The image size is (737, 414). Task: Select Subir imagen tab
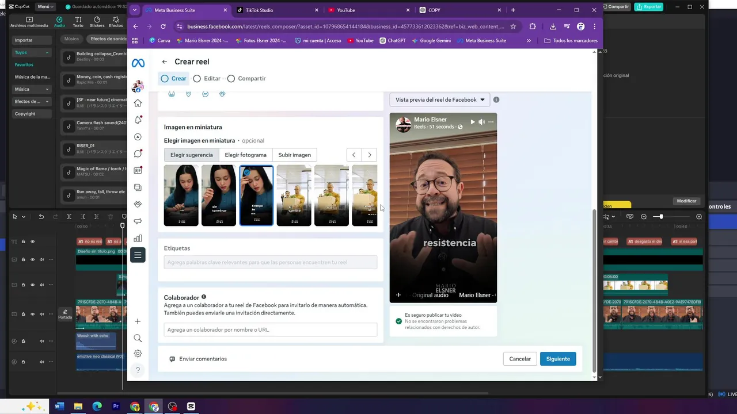pyautogui.click(x=294, y=155)
